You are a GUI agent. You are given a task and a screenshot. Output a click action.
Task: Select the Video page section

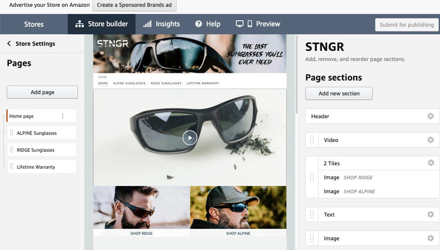point(372,140)
